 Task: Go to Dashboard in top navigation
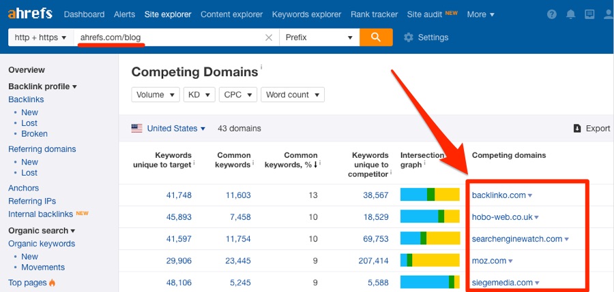coord(84,14)
